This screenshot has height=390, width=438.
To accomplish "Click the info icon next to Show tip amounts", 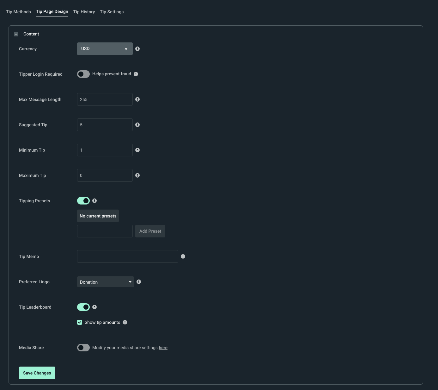I will coord(125,322).
